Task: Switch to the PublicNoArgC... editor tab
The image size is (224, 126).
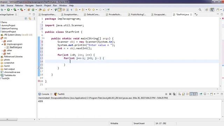Action: click(x=137, y=14)
